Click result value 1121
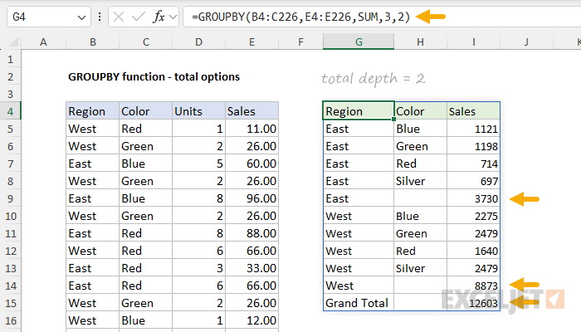 pos(474,129)
